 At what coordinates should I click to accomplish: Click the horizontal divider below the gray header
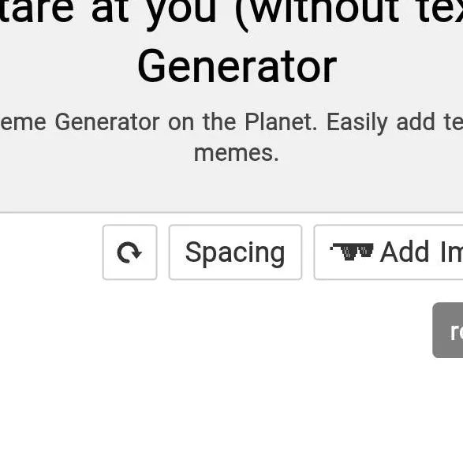(232, 212)
